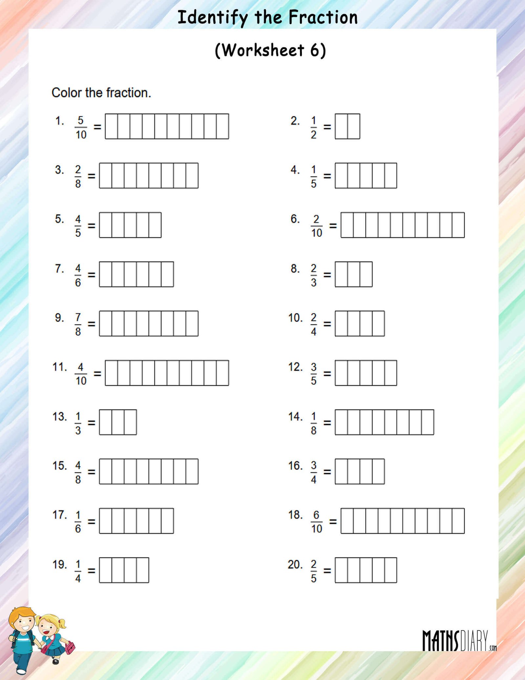Click the five-box strip for question 5
Viewport: 525px width, 680px height.
tap(130, 225)
